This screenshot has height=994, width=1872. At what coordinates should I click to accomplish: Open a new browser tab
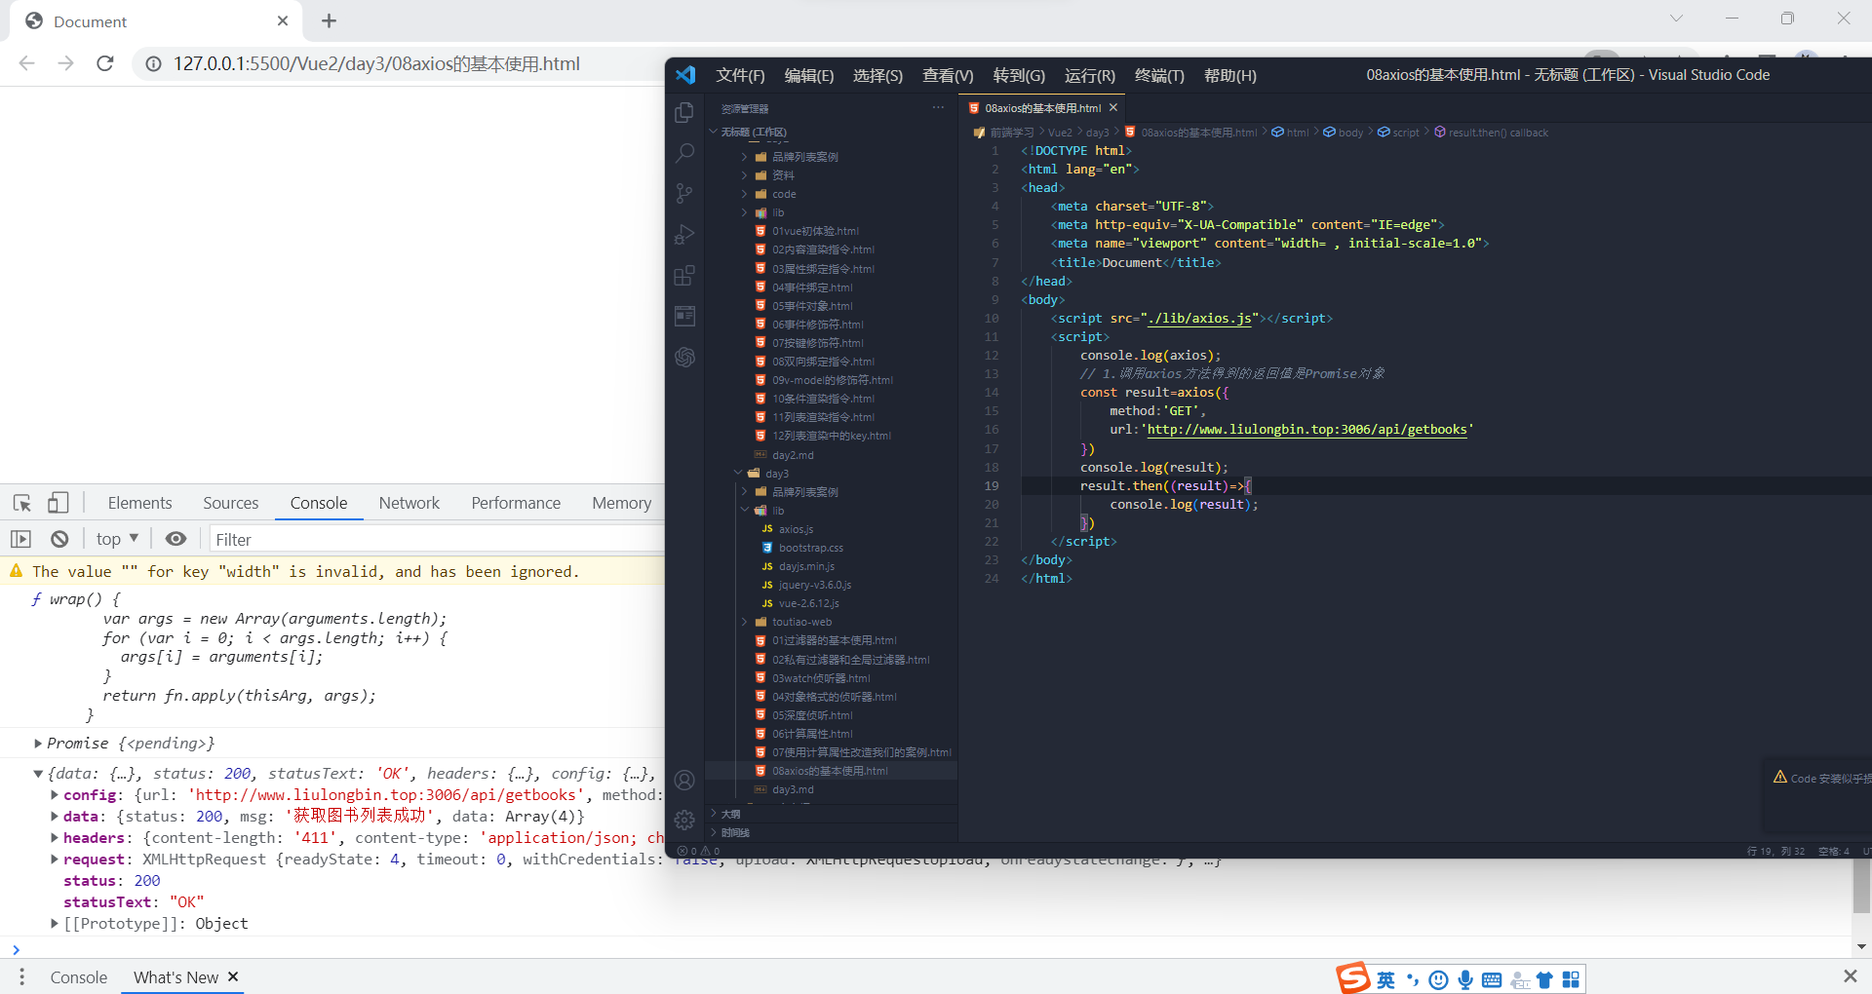(x=329, y=20)
